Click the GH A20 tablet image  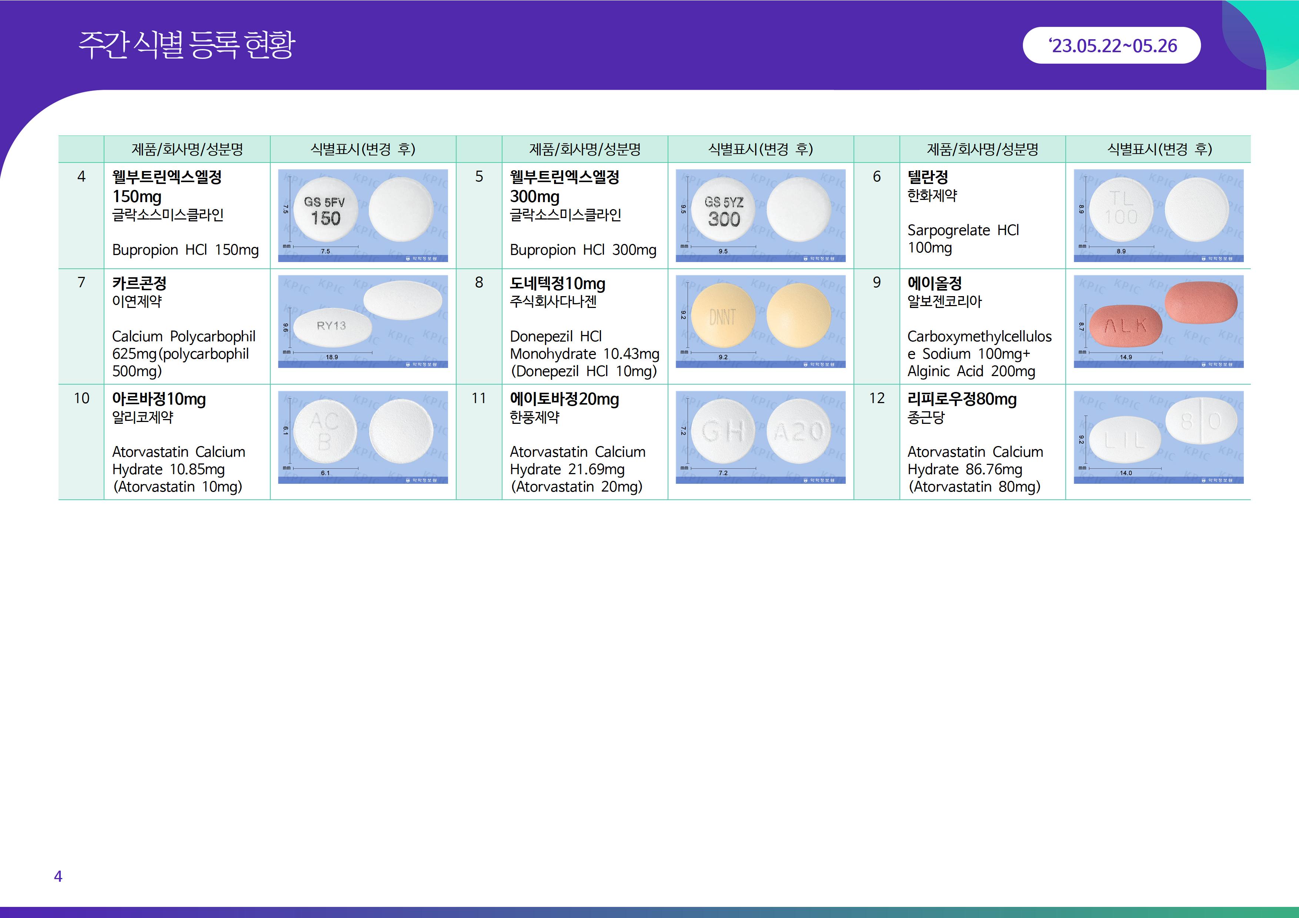point(760,437)
